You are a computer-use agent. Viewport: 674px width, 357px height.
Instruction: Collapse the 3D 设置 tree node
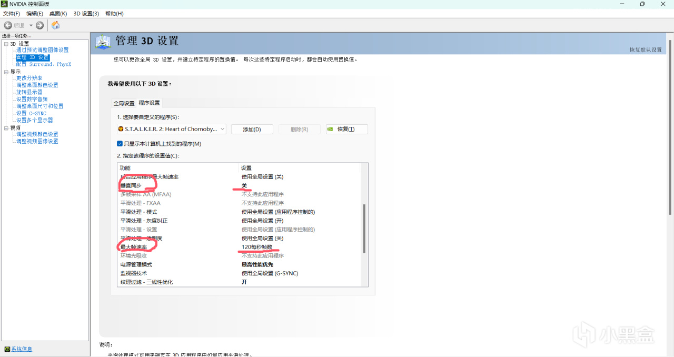6,44
